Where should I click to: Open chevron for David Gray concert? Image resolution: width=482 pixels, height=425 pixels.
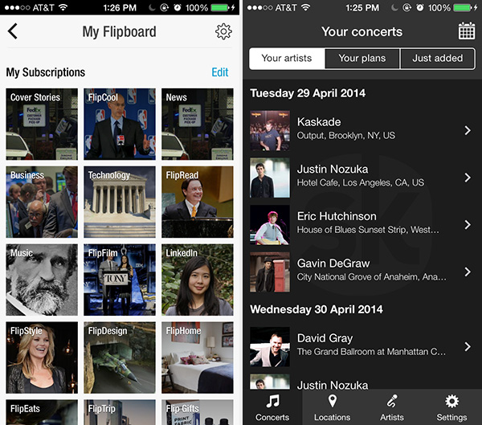pos(468,346)
